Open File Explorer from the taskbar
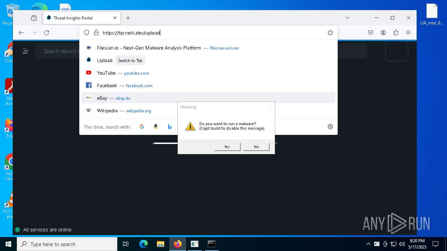447x251 pixels. pos(160,244)
